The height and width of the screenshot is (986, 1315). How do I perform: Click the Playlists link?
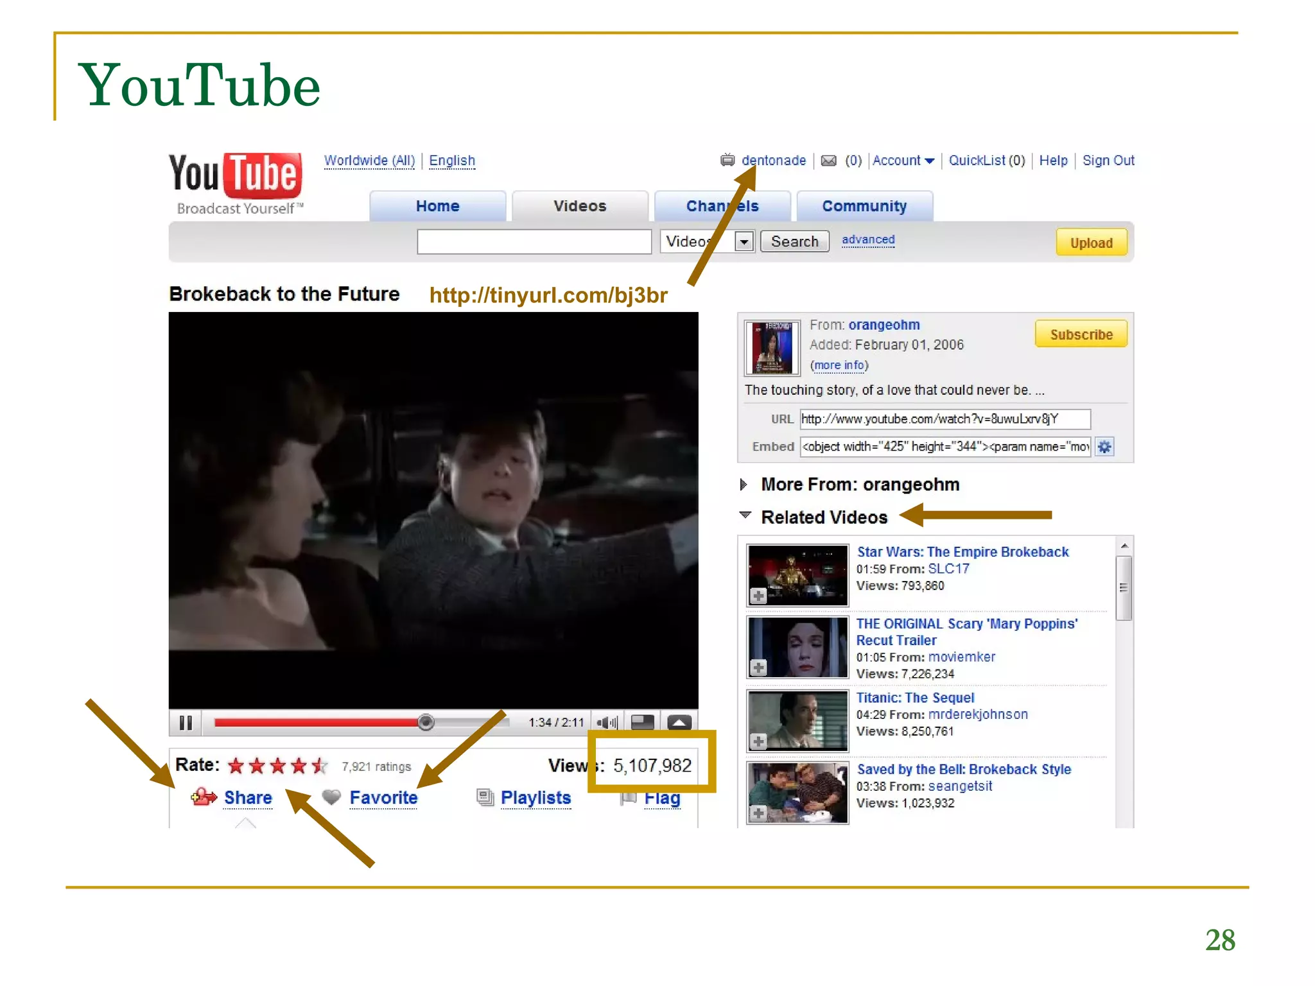[536, 797]
